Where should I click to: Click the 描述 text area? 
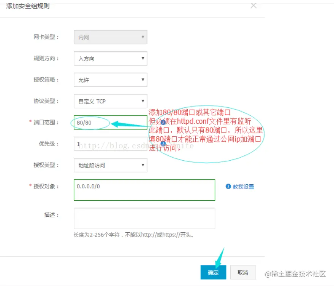[144, 219]
